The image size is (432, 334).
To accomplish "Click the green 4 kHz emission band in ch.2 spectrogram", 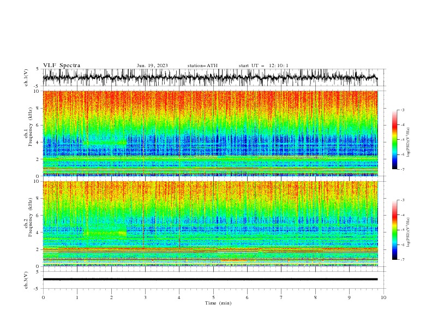I will pyautogui.click(x=105, y=234).
